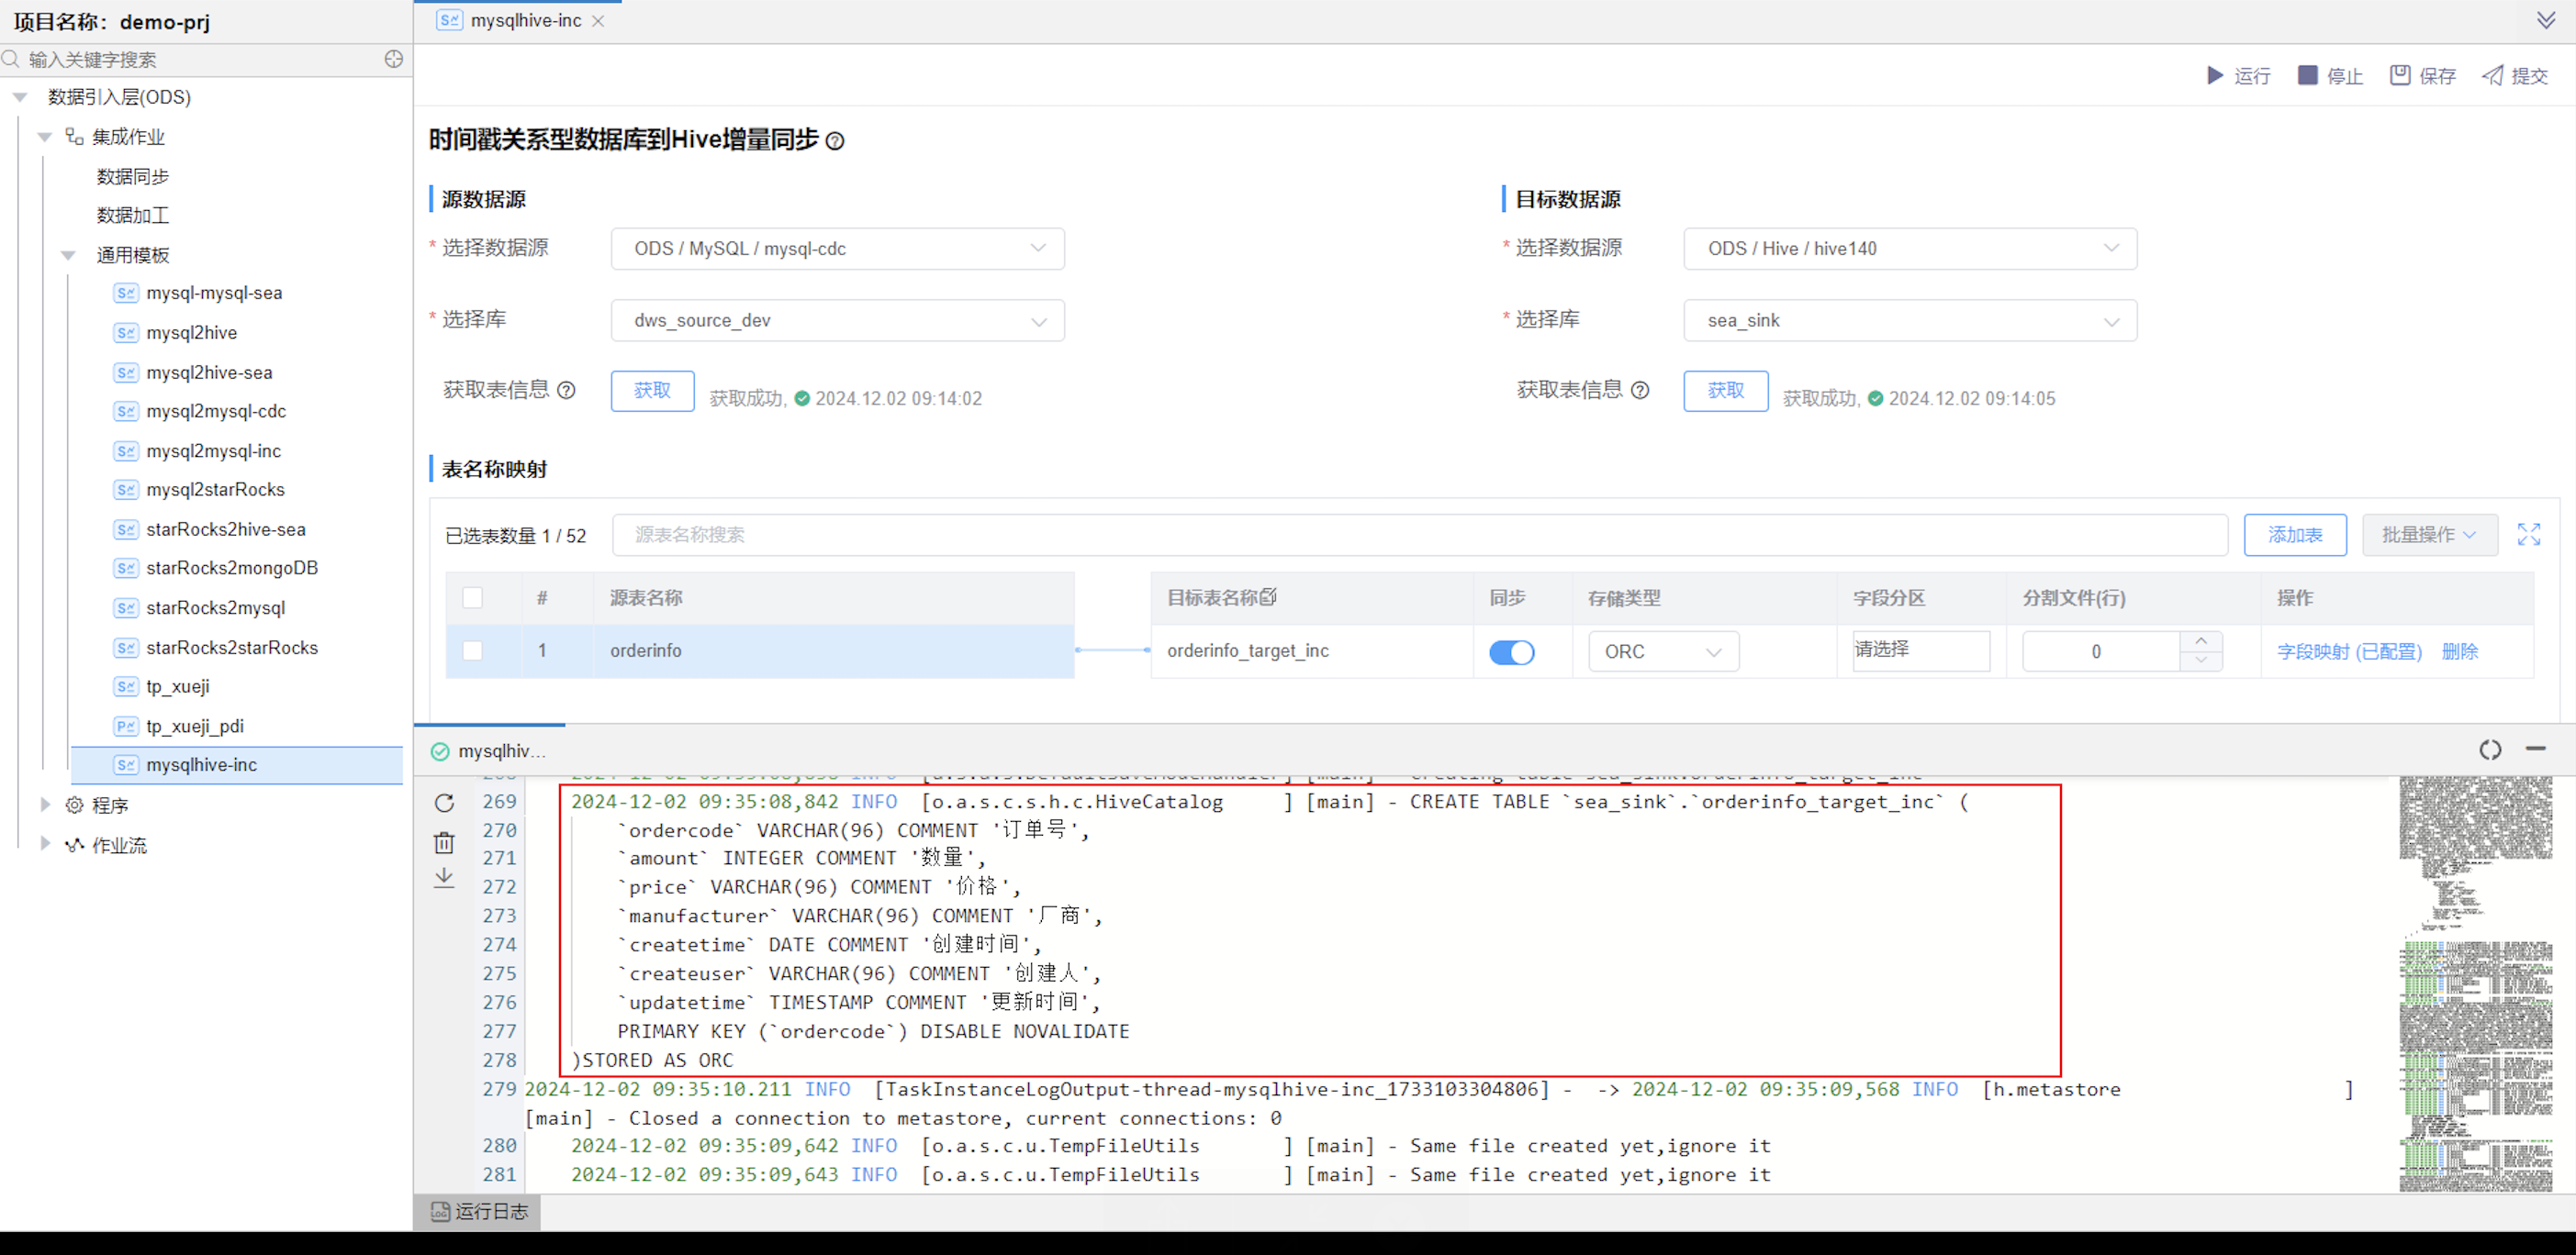Image resolution: width=2576 pixels, height=1255 pixels.
Task: Click the fullscreen expand icon beside 批量操作
Action: 2529,535
